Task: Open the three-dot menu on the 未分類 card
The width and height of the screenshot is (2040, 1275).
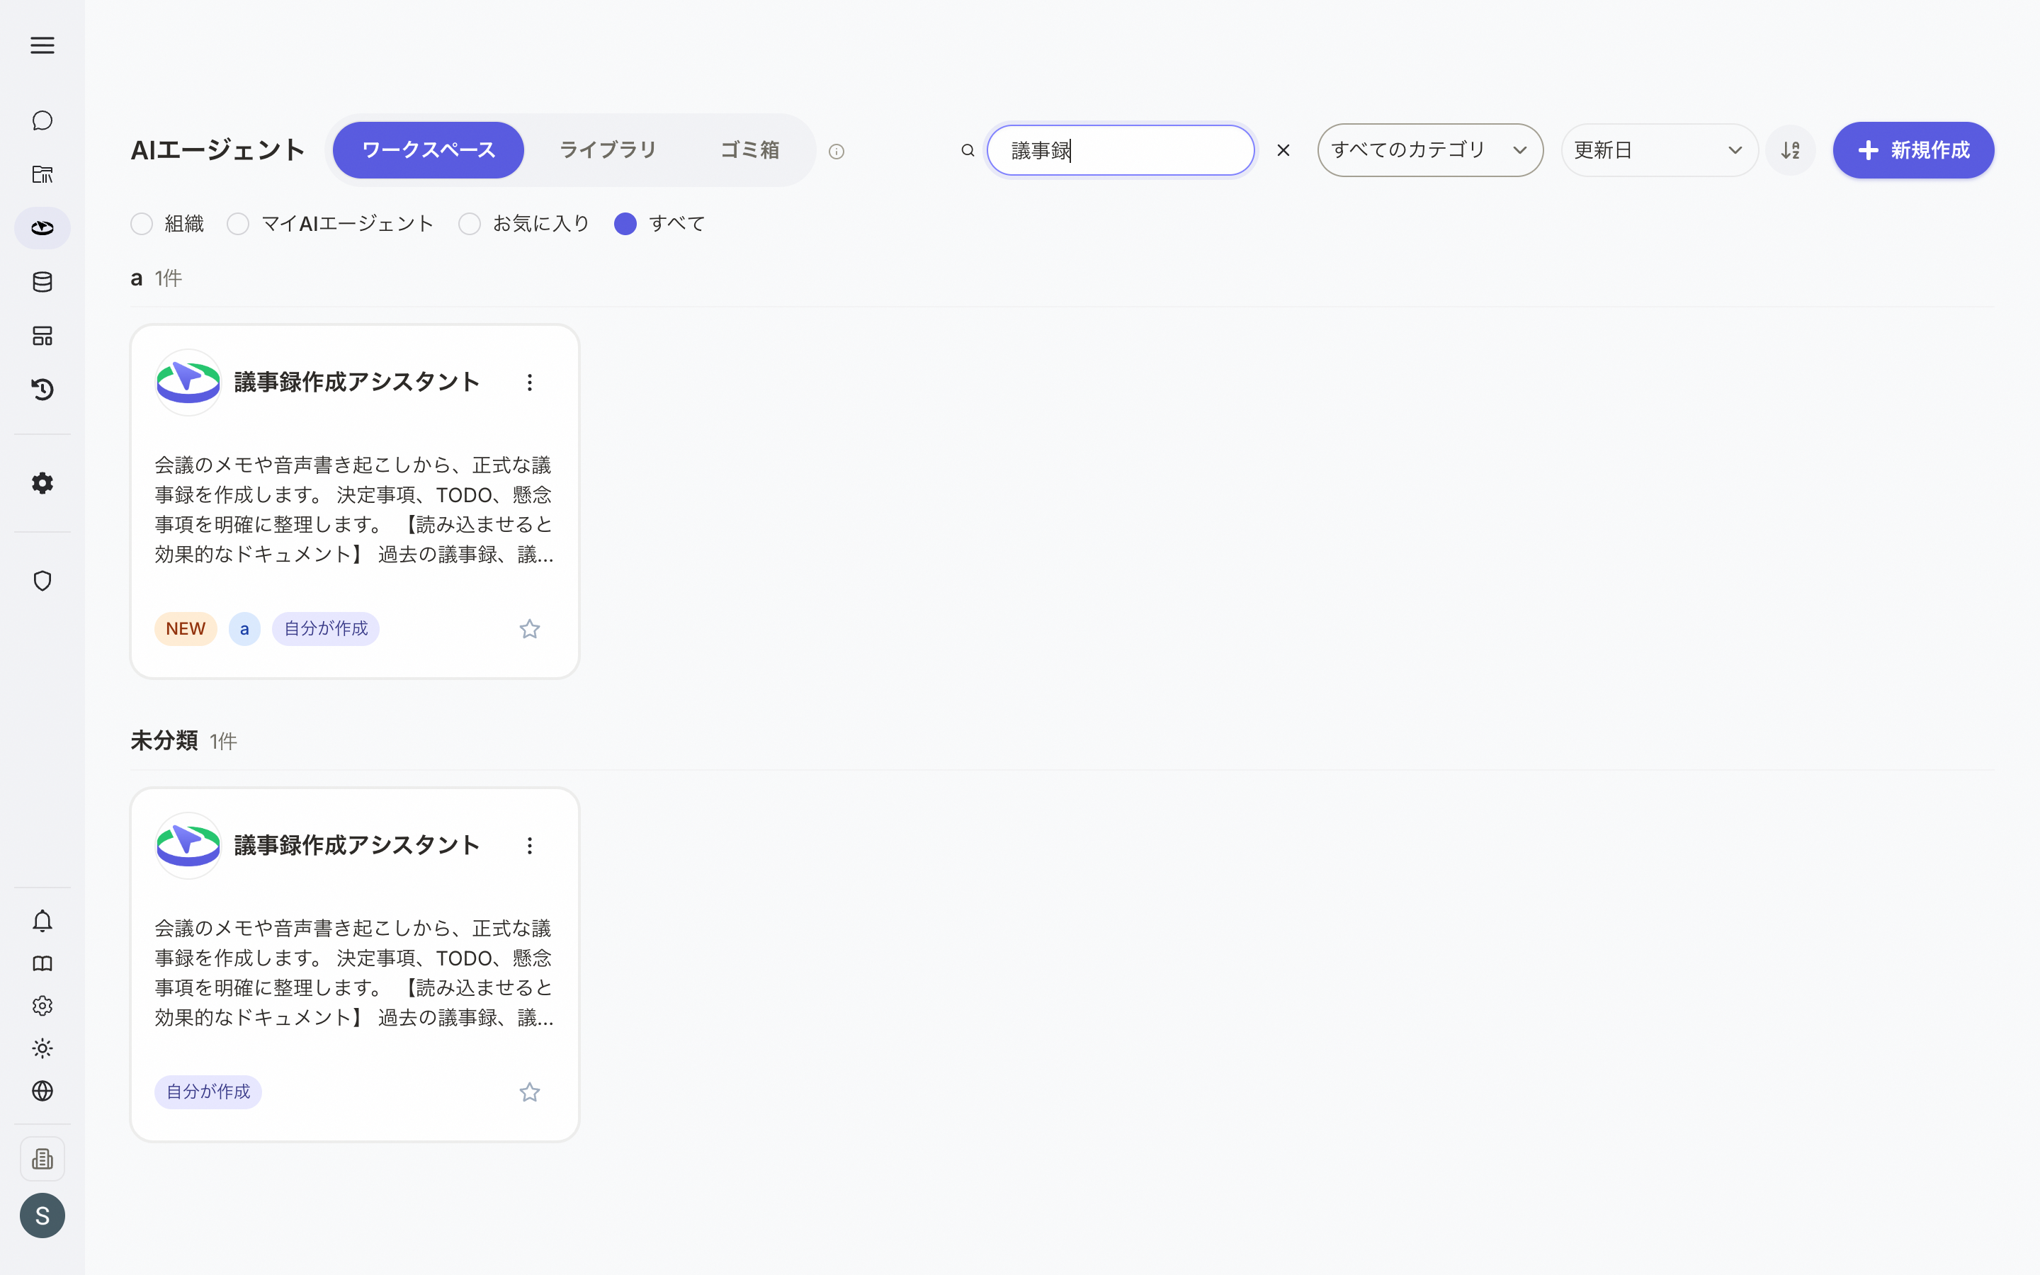Action: [x=529, y=846]
